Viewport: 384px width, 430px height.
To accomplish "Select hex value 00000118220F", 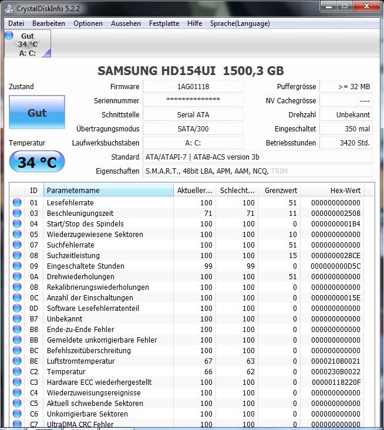I will 336,382.
